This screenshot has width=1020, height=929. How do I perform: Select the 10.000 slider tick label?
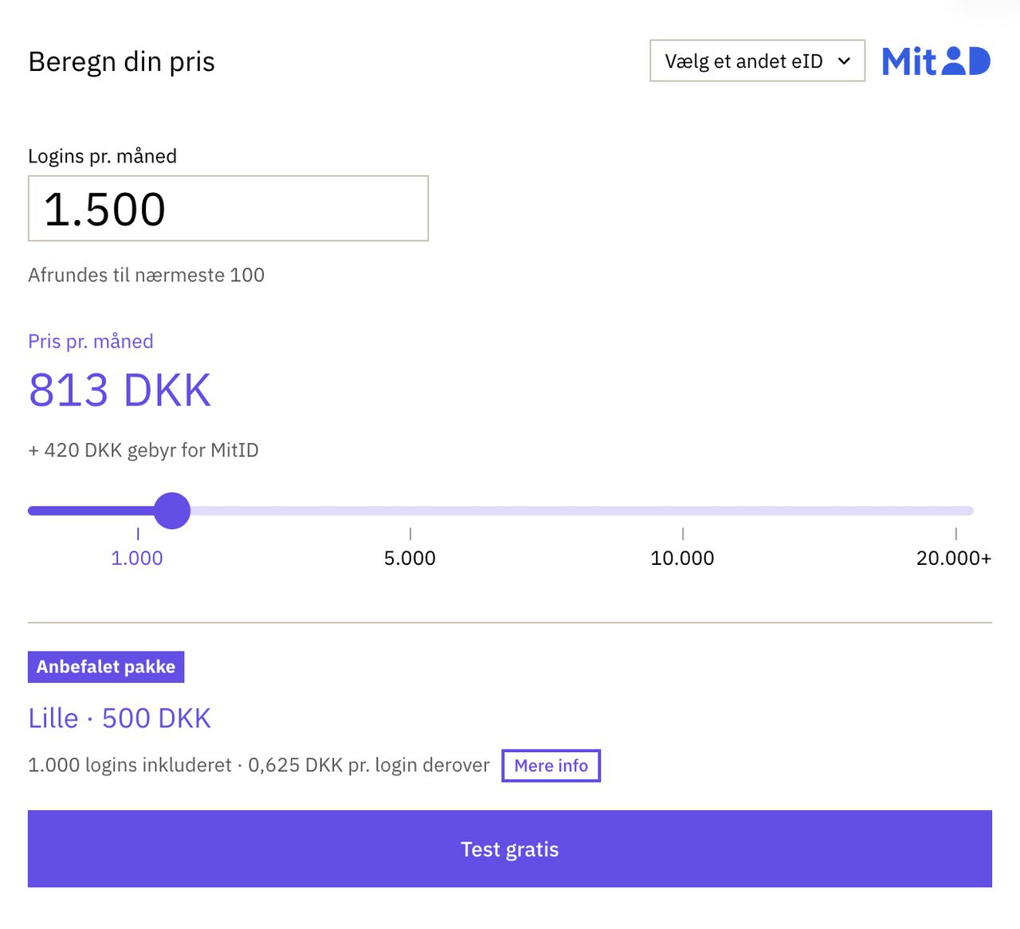pyautogui.click(x=682, y=558)
